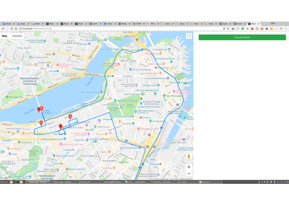Switch to the Weather browser tab
The width and height of the screenshot is (289, 205).
point(37,24)
